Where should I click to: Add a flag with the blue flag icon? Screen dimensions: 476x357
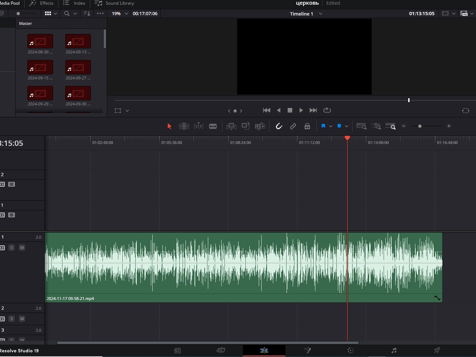tap(323, 126)
